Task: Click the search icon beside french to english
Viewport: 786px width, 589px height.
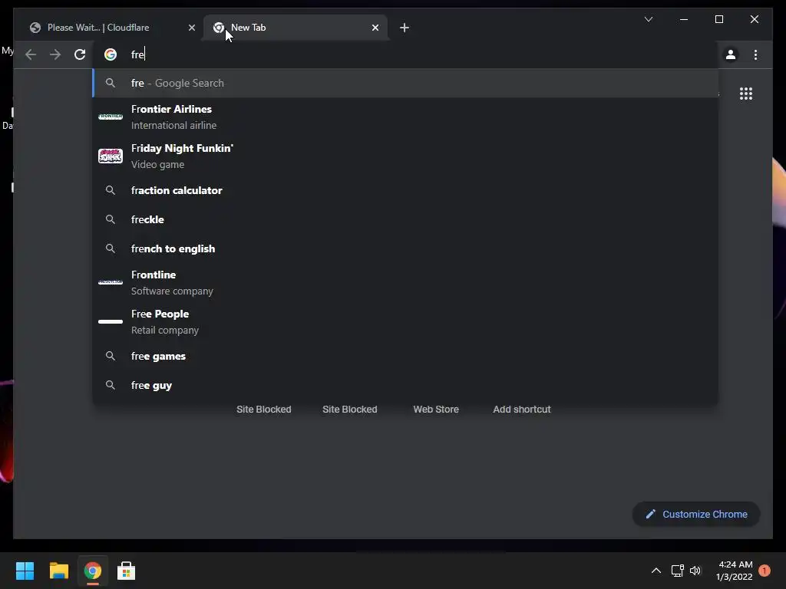Action: [x=111, y=248]
